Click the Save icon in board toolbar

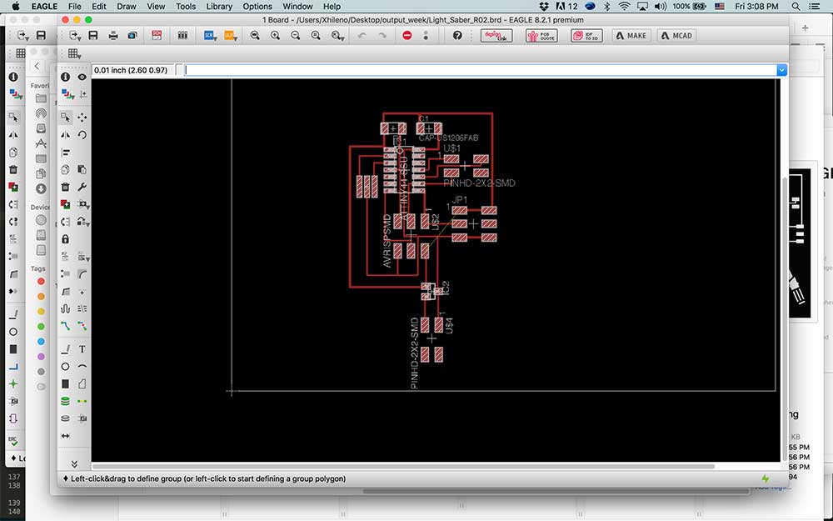(93, 36)
